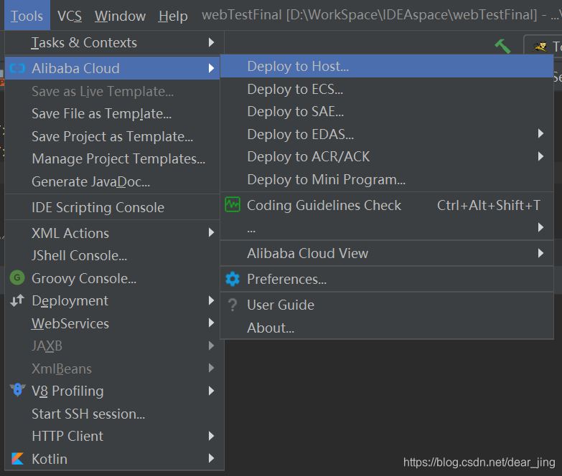Screen dimensions: 562x476
Task: Choose Save Project as Template...
Action: click(x=113, y=136)
